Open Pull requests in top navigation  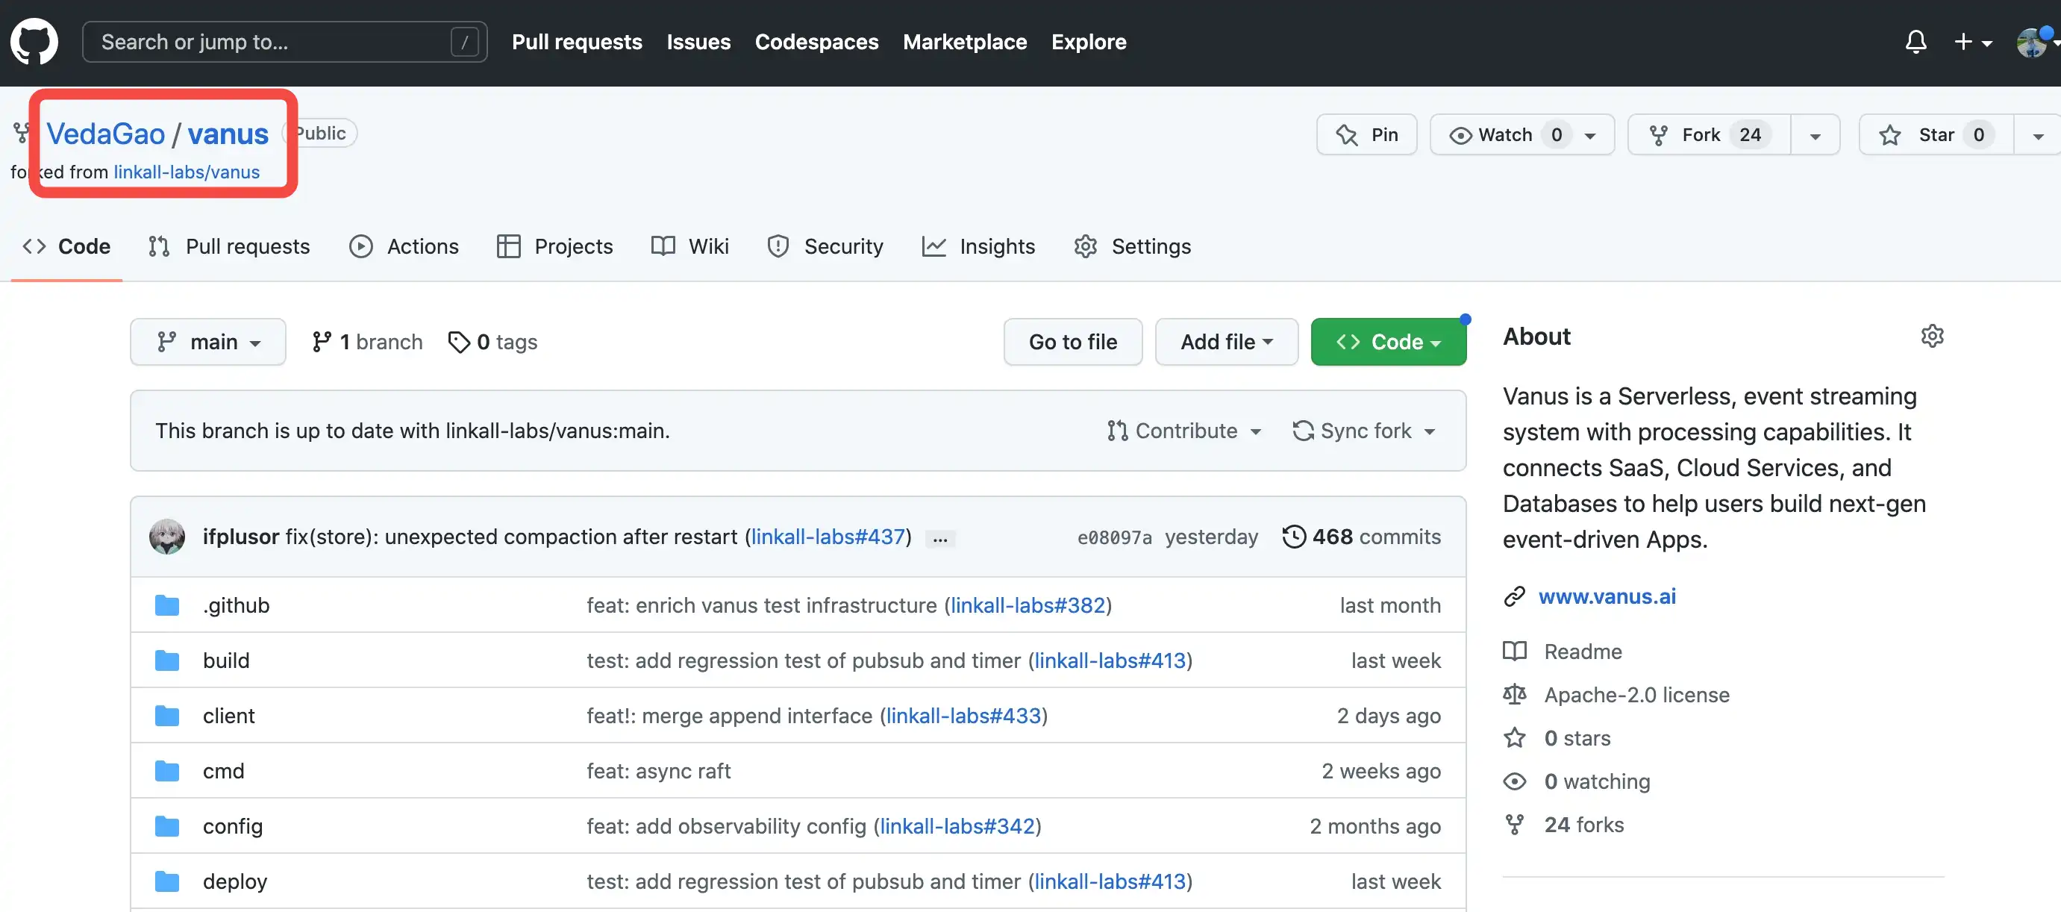[577, 42]
